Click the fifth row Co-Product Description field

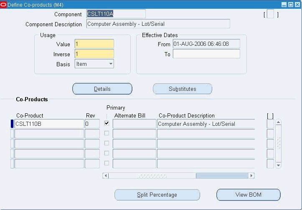[206, 164]
